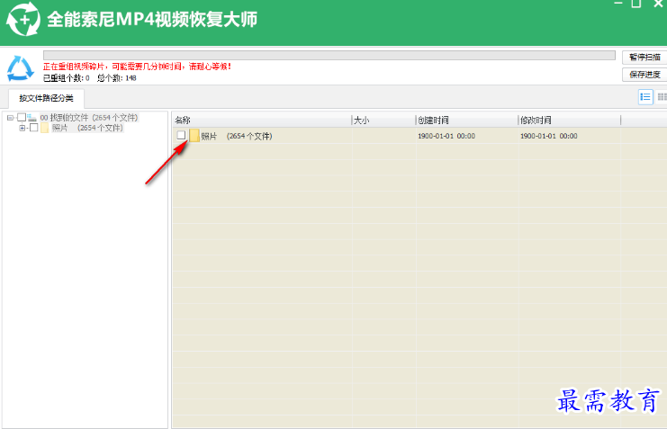Maximize the application window
Viewport: 667px width, 429px height.
pos(636,4)
